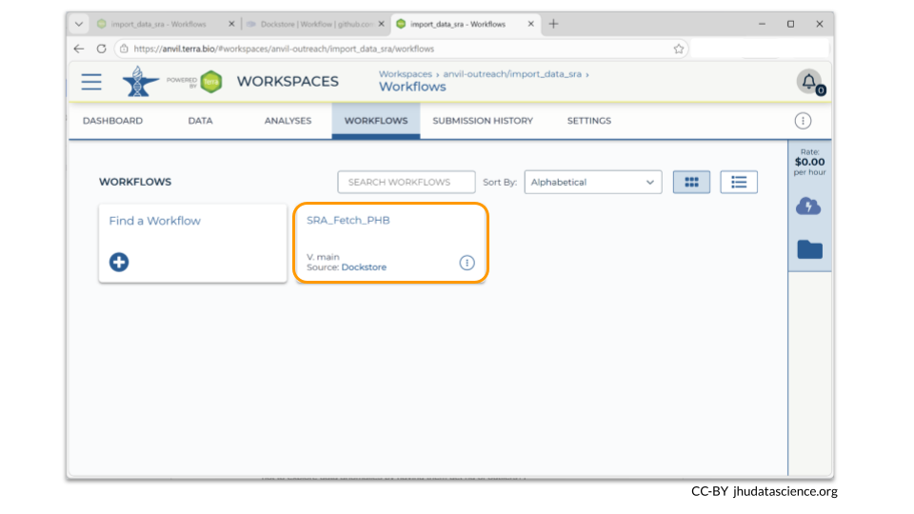Screen dimensions: 914x514
Task: Open the Sort By Alphabetical dropdown
Action: 593,182
